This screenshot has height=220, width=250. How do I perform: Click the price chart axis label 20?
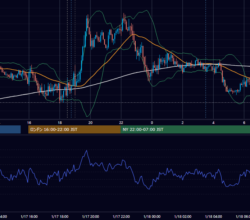(x=90, y=122)
